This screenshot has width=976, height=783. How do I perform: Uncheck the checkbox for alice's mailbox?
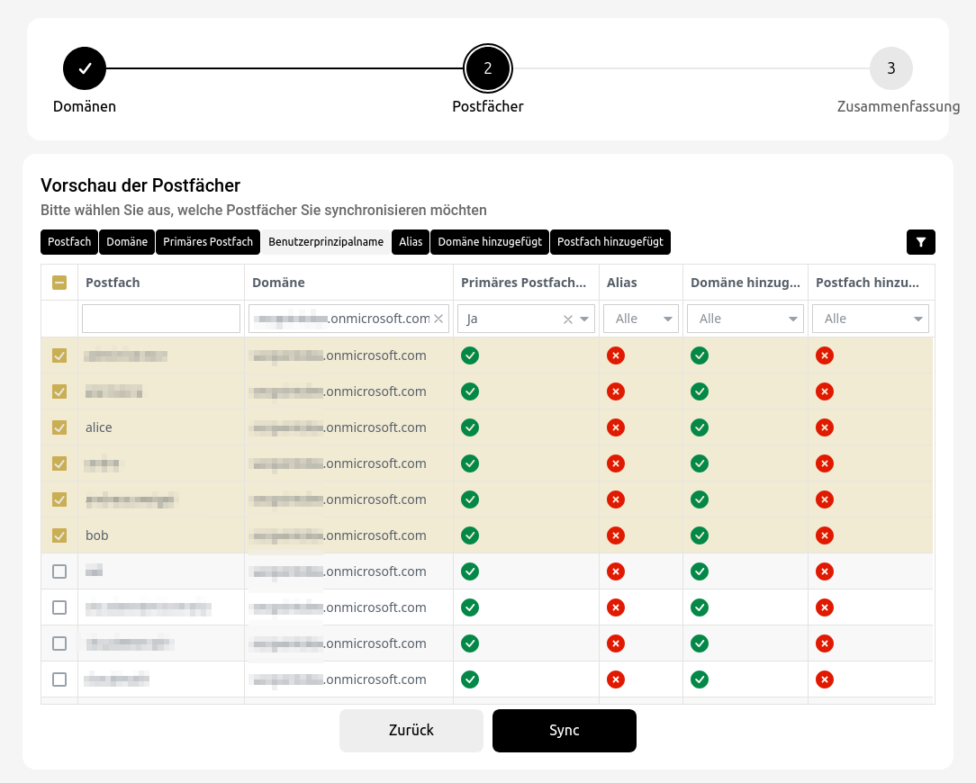[x=59, y=427]
